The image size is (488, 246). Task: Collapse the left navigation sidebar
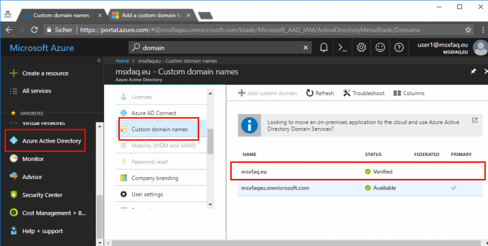99,60
